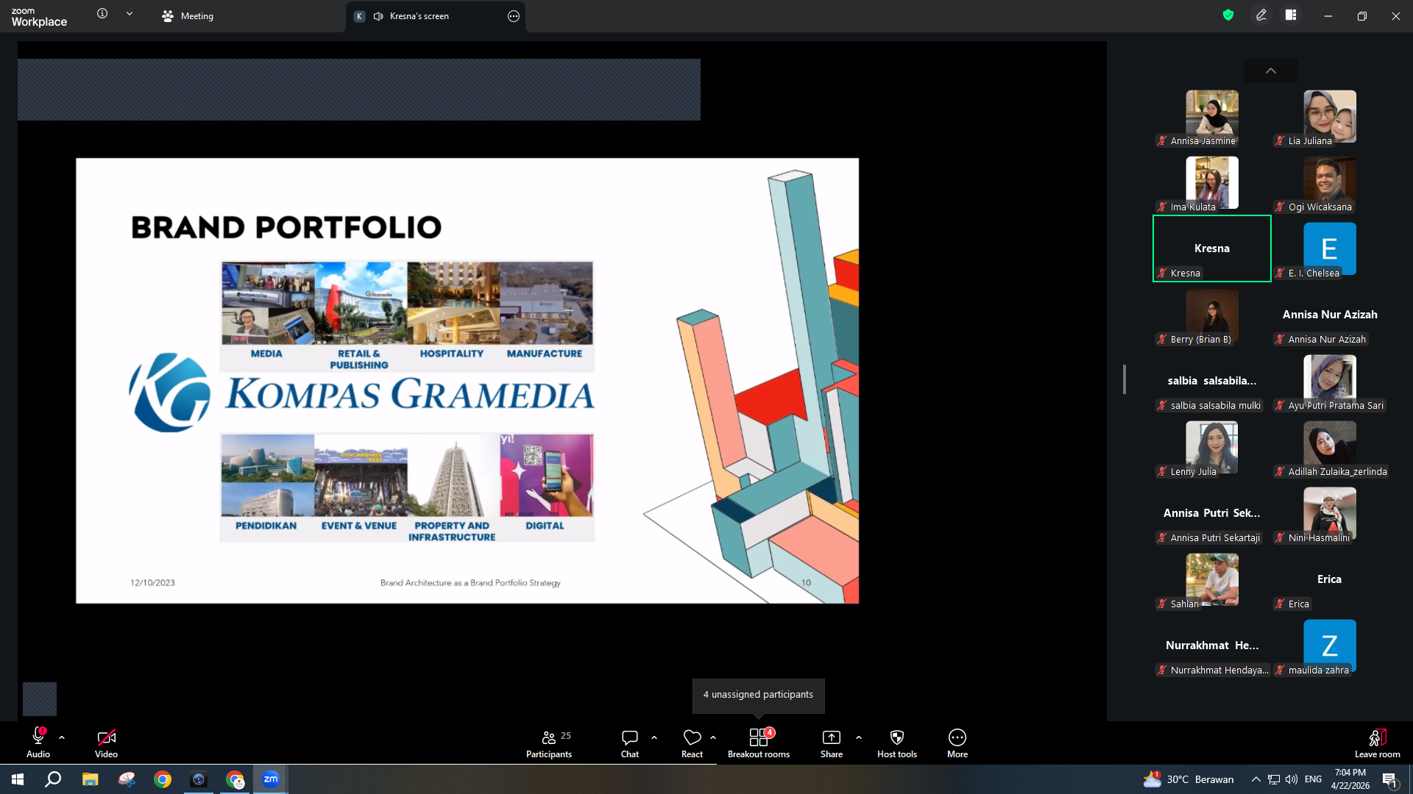Select maulida zahra's avatar tile
The image size is (1413, 794).
coord(1330,645)
